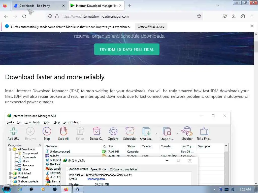
Task: Click the Add URL icon in IDM screenshot
Action: click(13, 131)
